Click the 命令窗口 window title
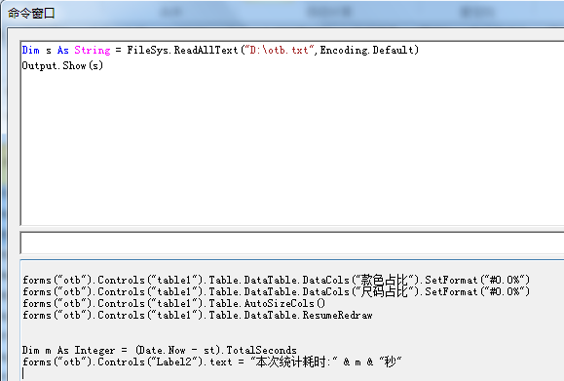Image resolution: width=564 pixels, height=381 pixels. coord(31,14)
